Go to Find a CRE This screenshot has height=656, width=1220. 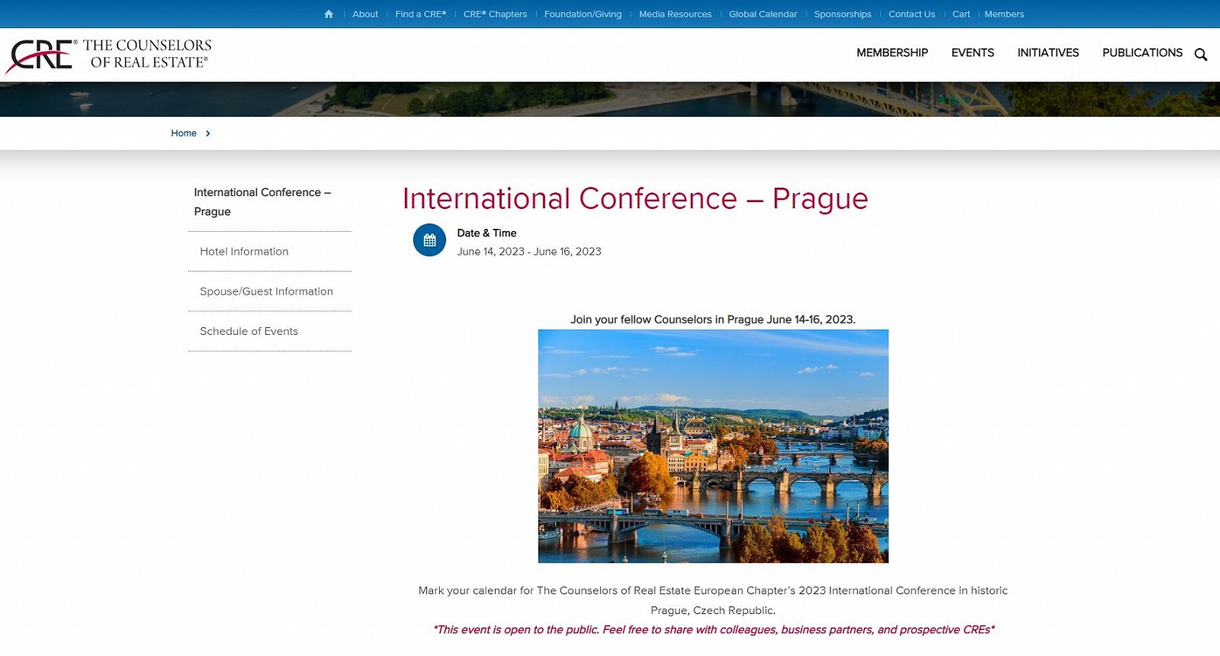420,14
